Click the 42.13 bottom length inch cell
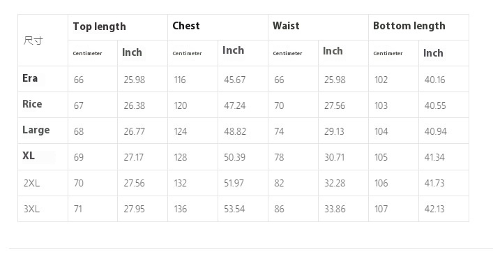The height and width of the screenshot is (257, 493). tap(434, 209)
